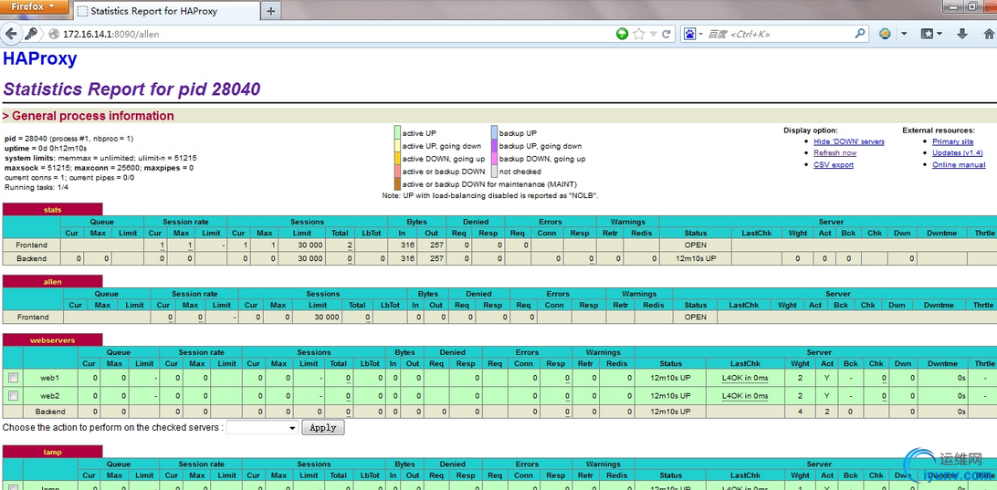Image resolution: width=997 pixels, height=490 pixels.
Task: Click the Refresh now link
Action: pos(834,153)
